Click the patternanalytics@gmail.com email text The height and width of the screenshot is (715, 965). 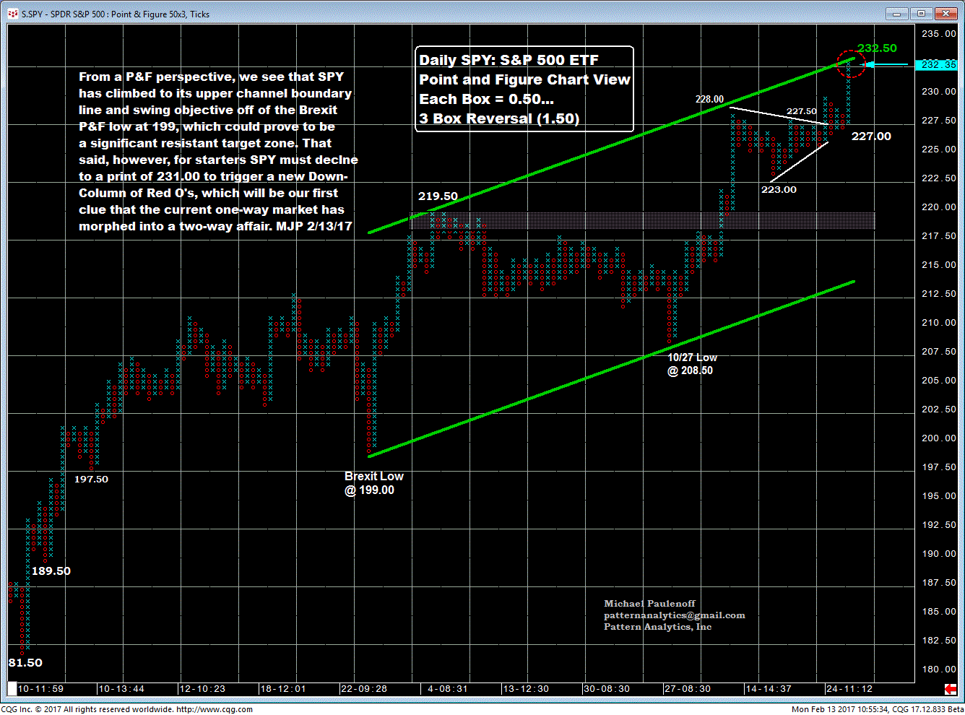point(675,615)
